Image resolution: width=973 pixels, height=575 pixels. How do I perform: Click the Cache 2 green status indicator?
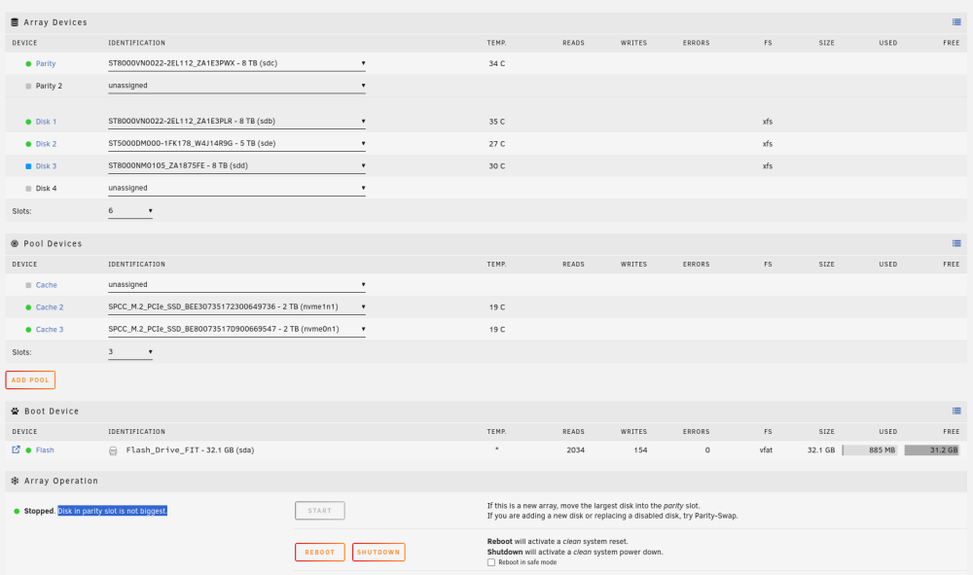[x=28, y=307]
